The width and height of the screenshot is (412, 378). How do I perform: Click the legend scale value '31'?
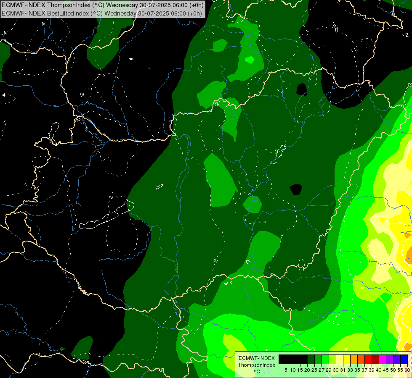[343, 370]
